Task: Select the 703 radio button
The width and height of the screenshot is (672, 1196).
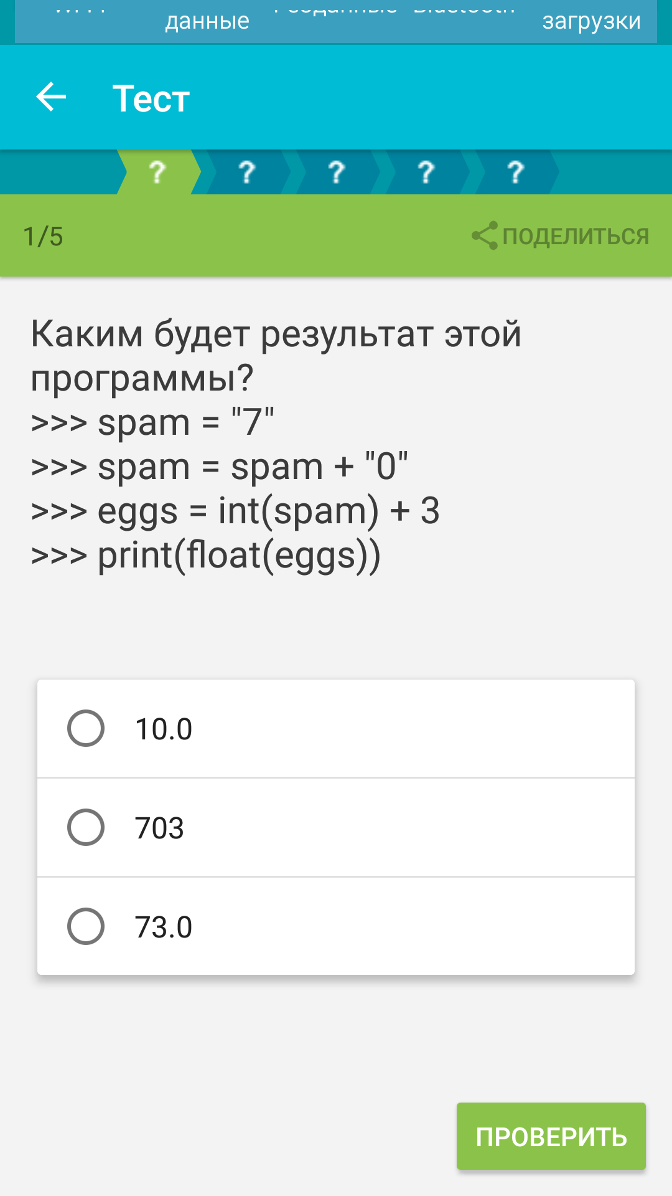Action: (86, 827)
